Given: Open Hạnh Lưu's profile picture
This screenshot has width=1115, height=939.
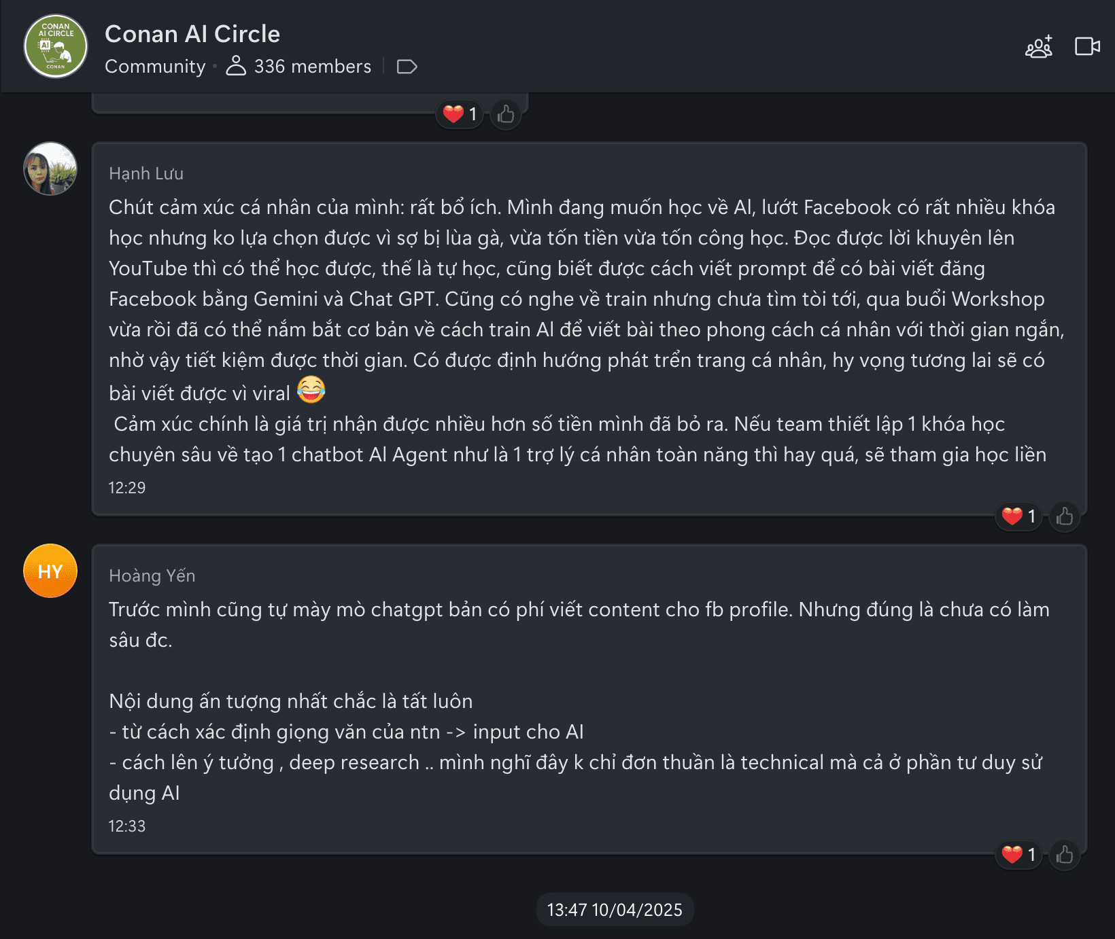Looking at the screenshot, I should [x=50, y=169].
